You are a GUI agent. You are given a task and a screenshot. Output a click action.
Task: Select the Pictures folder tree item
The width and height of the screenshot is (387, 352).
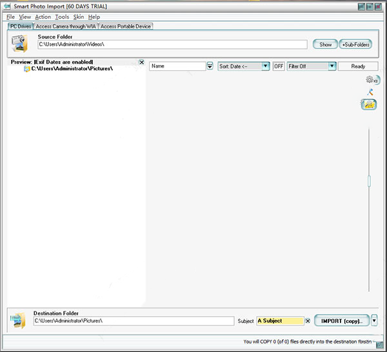click(72, 68)
